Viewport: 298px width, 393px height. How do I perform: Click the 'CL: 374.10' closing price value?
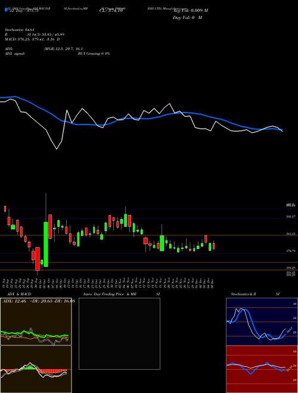[x=111, y=11]
